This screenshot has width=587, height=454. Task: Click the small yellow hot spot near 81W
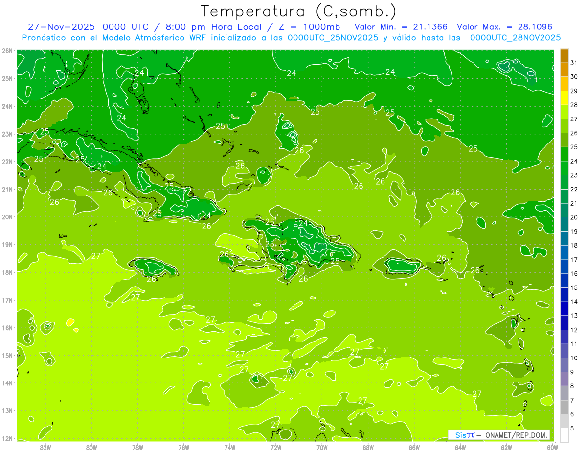(x=70, y=322)
